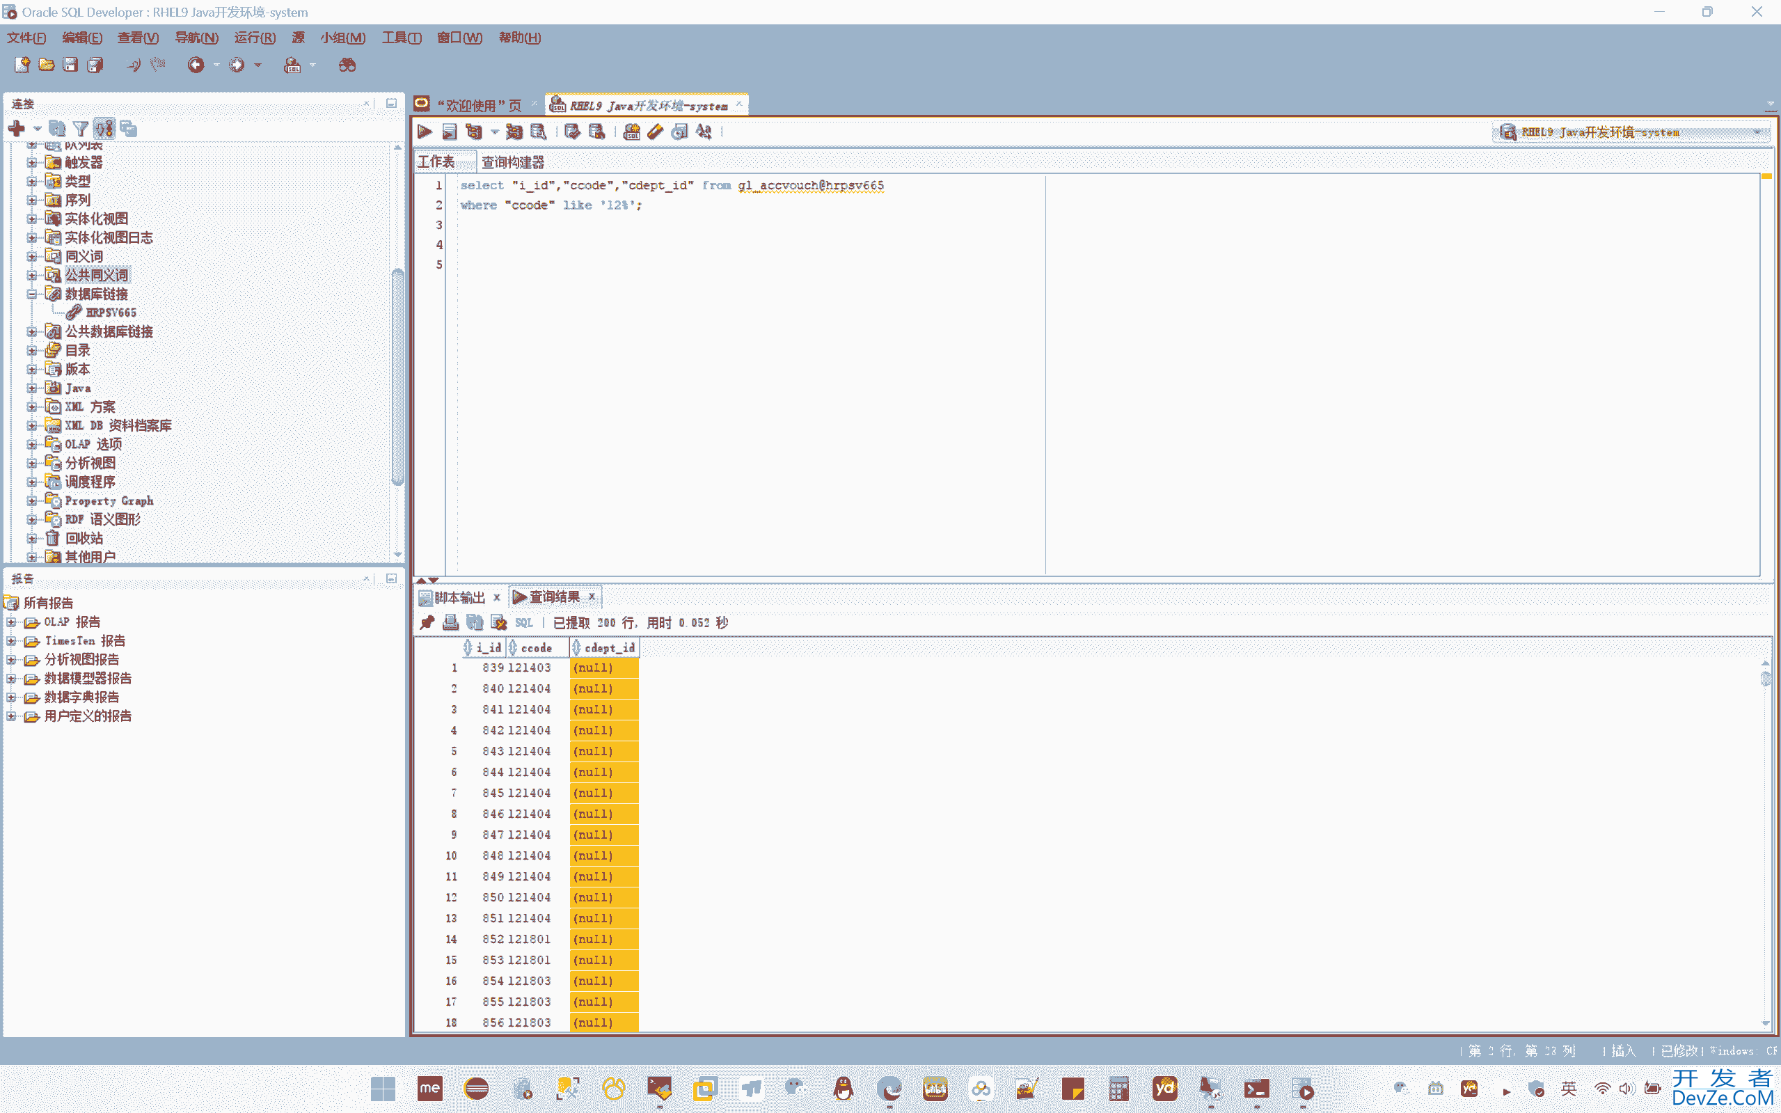
Task: Click the green plus New Connection icon
Action: pyautogui.click(x=16, y=129)
